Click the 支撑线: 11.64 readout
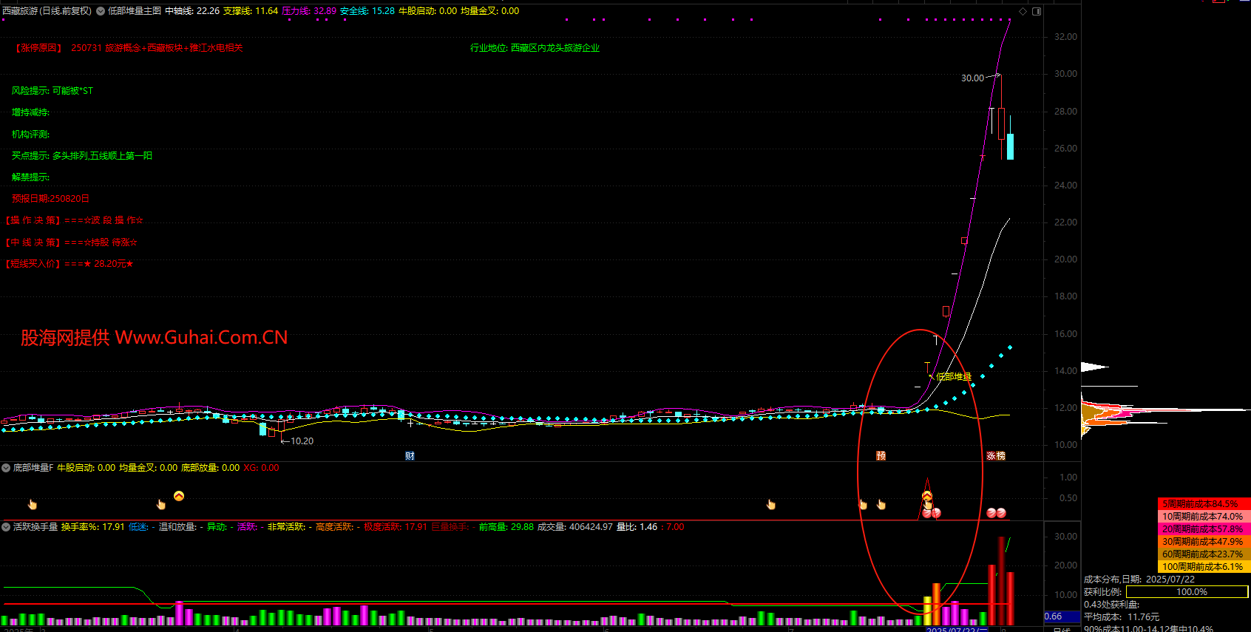 (x=251, y=11)
